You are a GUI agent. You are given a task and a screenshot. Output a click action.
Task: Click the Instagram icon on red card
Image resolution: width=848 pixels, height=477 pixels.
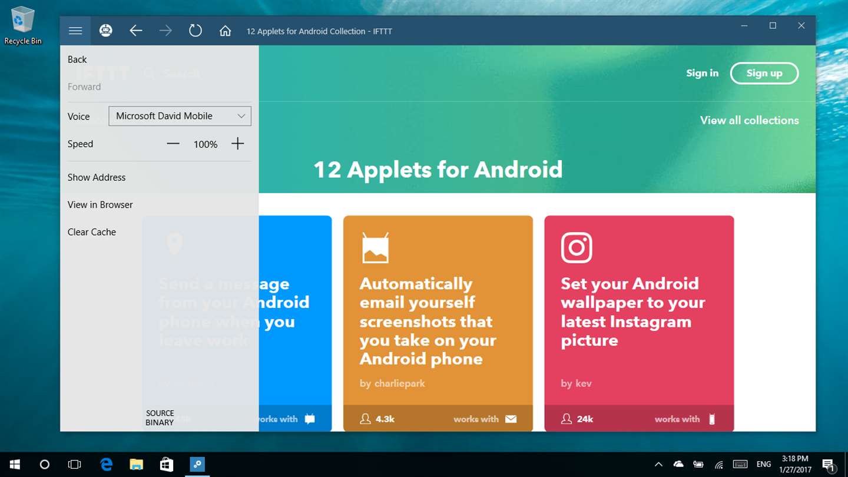pos(577,247)
